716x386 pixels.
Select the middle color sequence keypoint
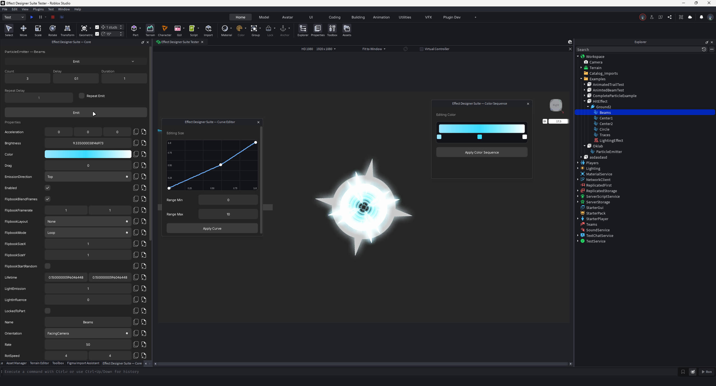click(480, 137)
